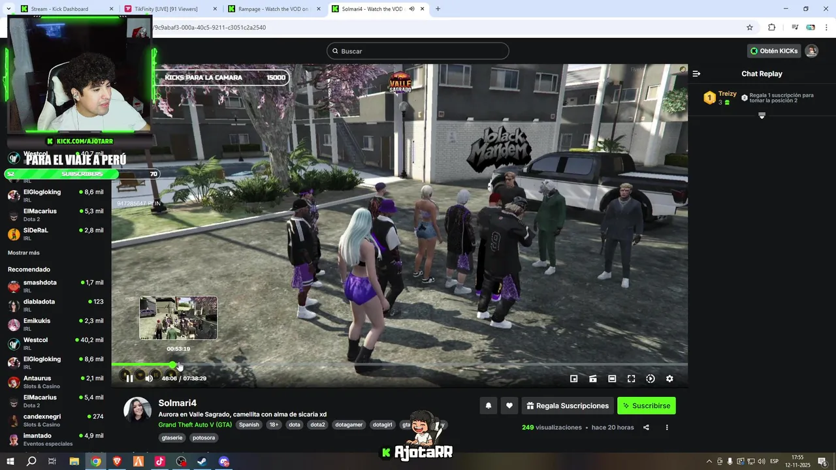This screenshot has width=836, height=470.
Task: Click the Spanish language tag
Action: point(249,424)
